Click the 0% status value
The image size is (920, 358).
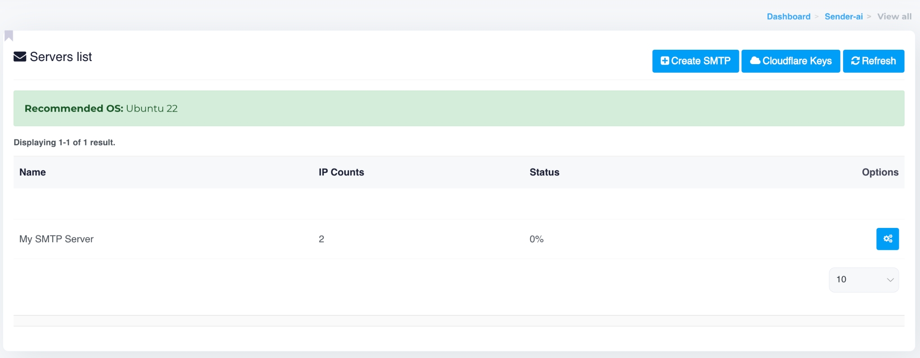536,239
